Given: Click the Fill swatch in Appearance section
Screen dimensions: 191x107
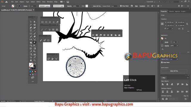Looking at the screenshot, I should coord(162,38).
